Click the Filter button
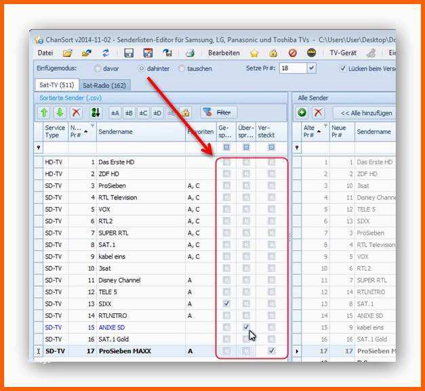Screen dimensions: 425x391 tap(219, 112)
